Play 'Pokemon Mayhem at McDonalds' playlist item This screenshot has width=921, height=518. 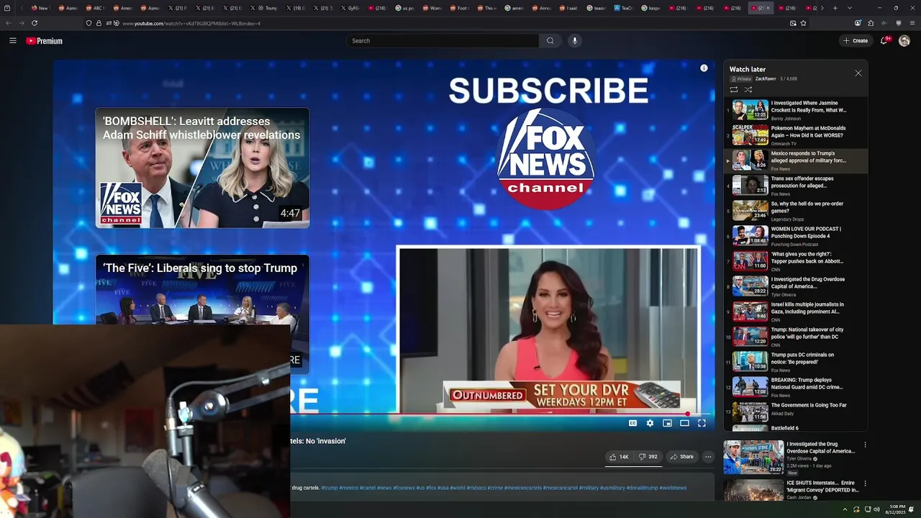795,135
